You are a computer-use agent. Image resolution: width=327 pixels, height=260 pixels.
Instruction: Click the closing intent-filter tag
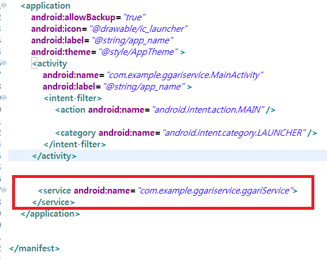(x=74, y=144)
